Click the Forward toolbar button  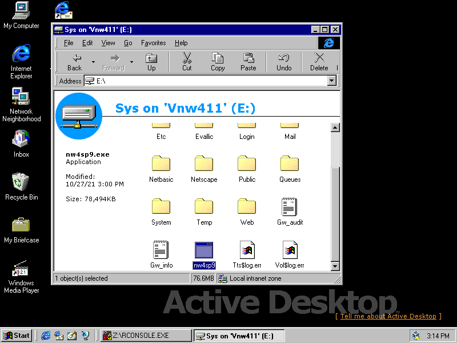(113, 62)
